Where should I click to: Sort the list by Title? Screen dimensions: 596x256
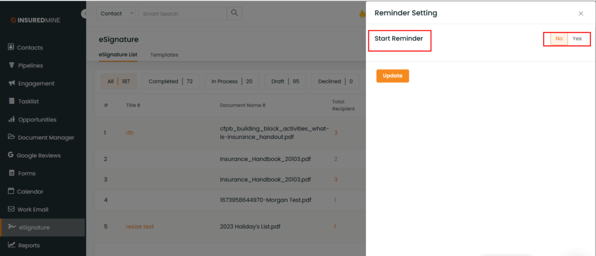click(x=133, y=105)
